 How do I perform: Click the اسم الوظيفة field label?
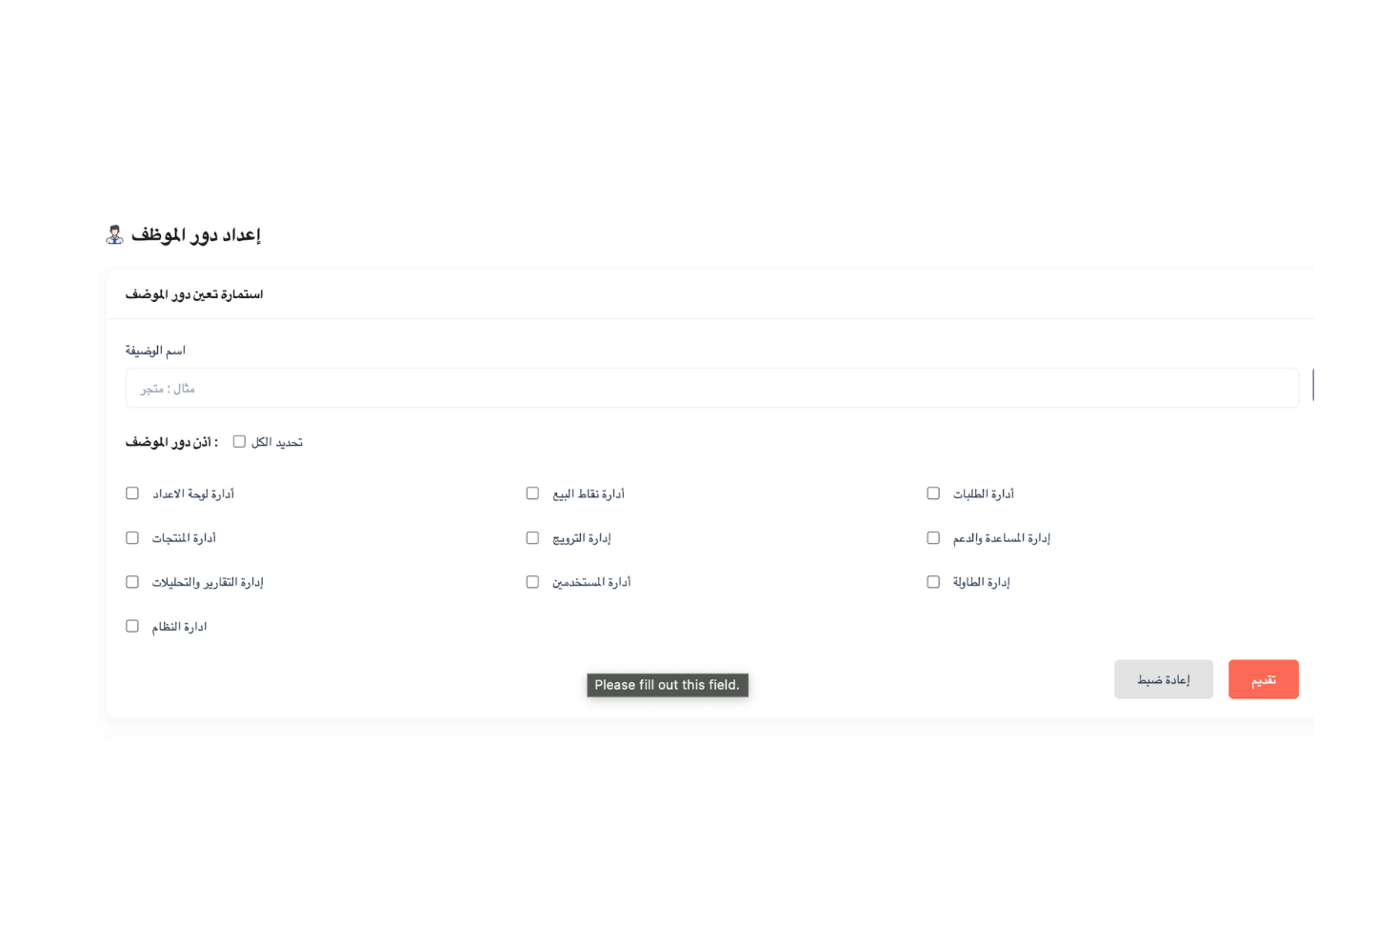pyautogui.click(x=155, y=351)
